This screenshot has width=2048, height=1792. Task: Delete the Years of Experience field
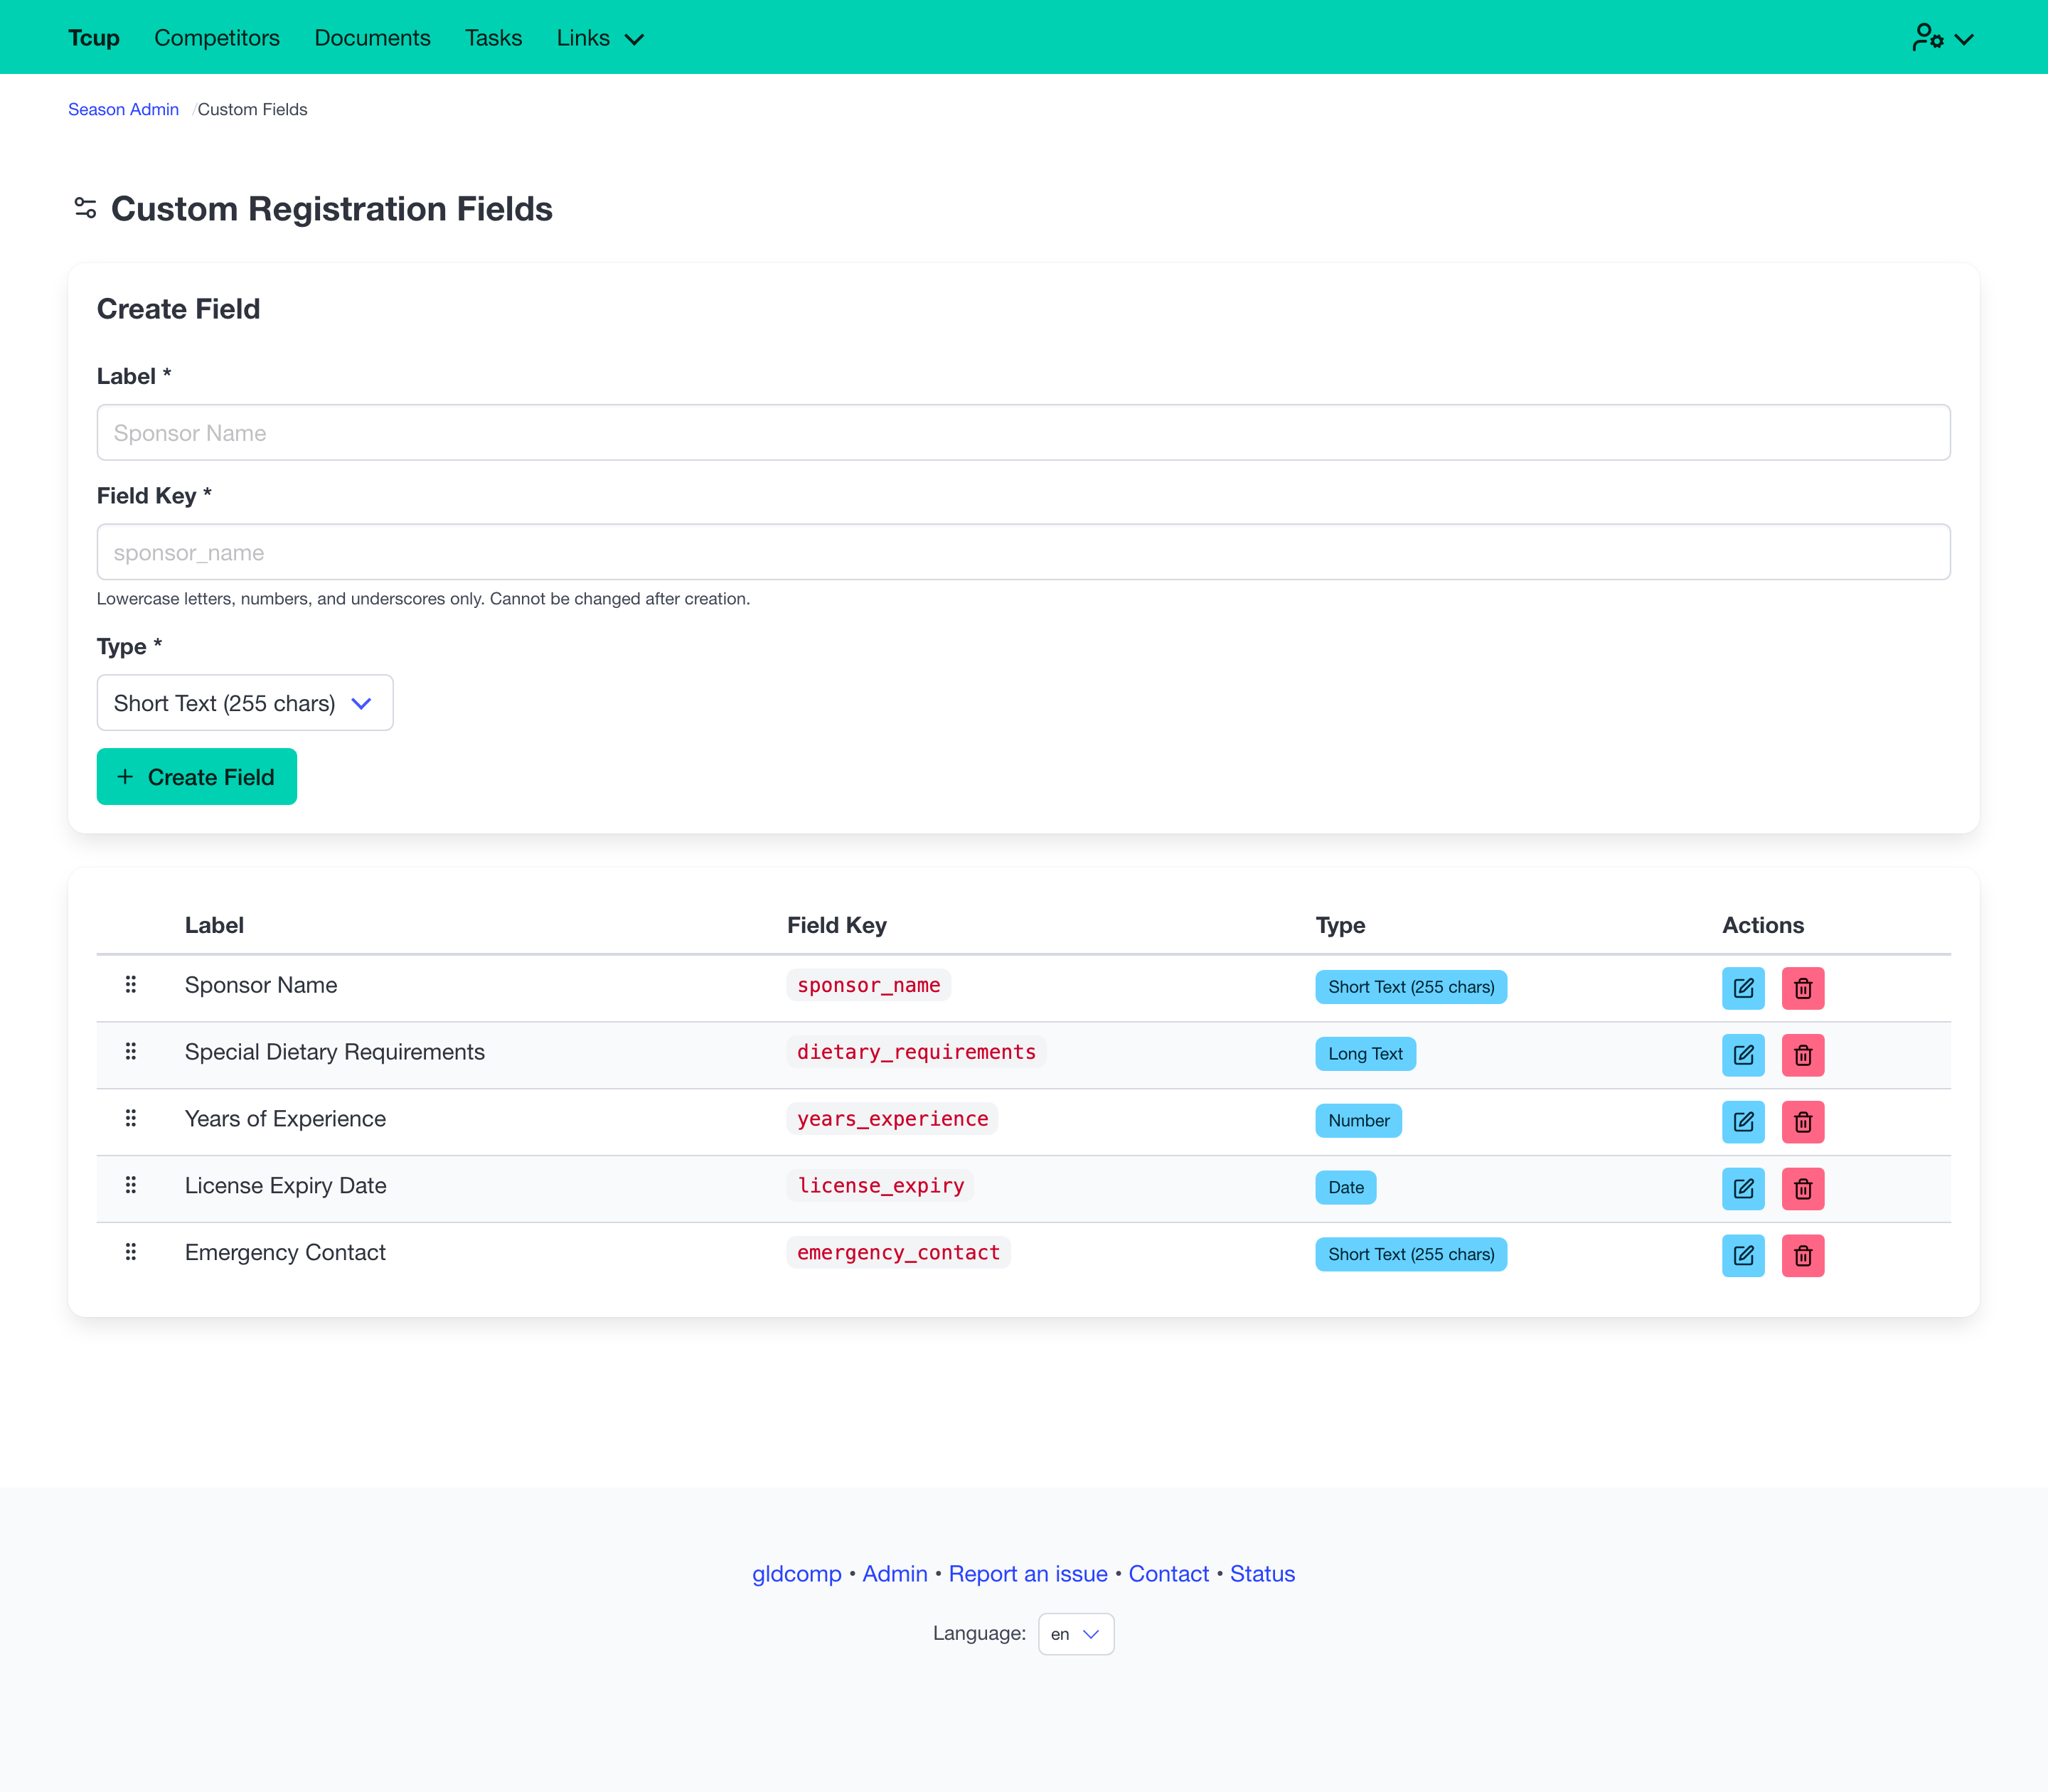coord(1803,1122)
